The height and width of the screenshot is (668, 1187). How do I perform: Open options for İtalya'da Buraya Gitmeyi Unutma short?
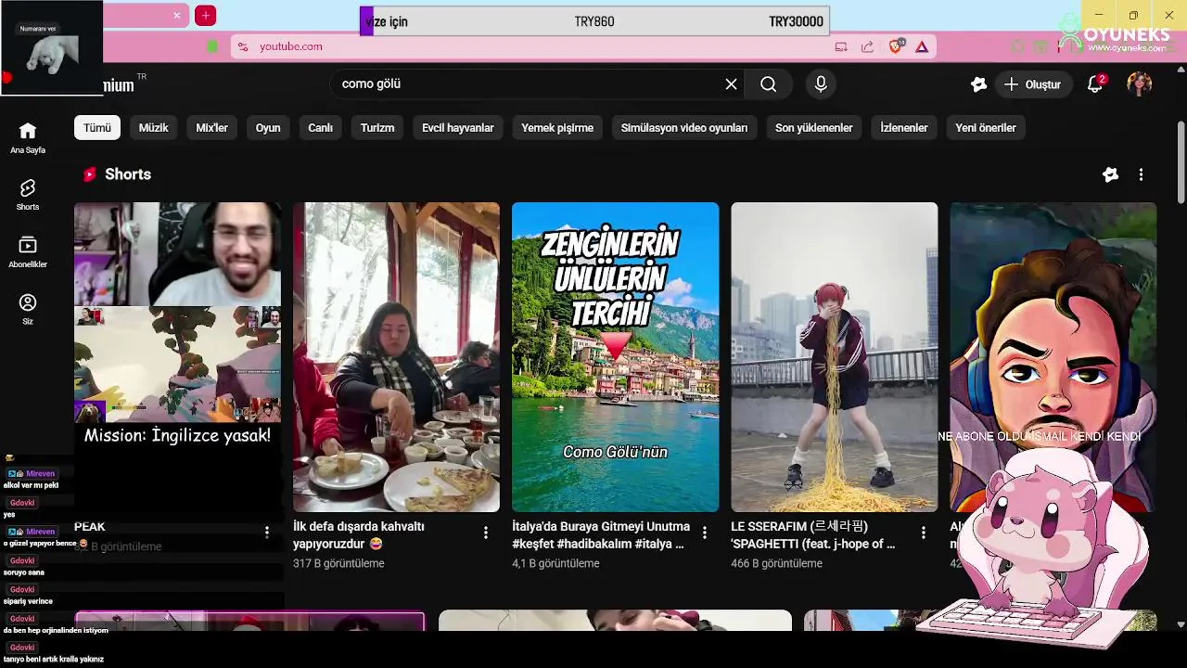tap(705, 532)
